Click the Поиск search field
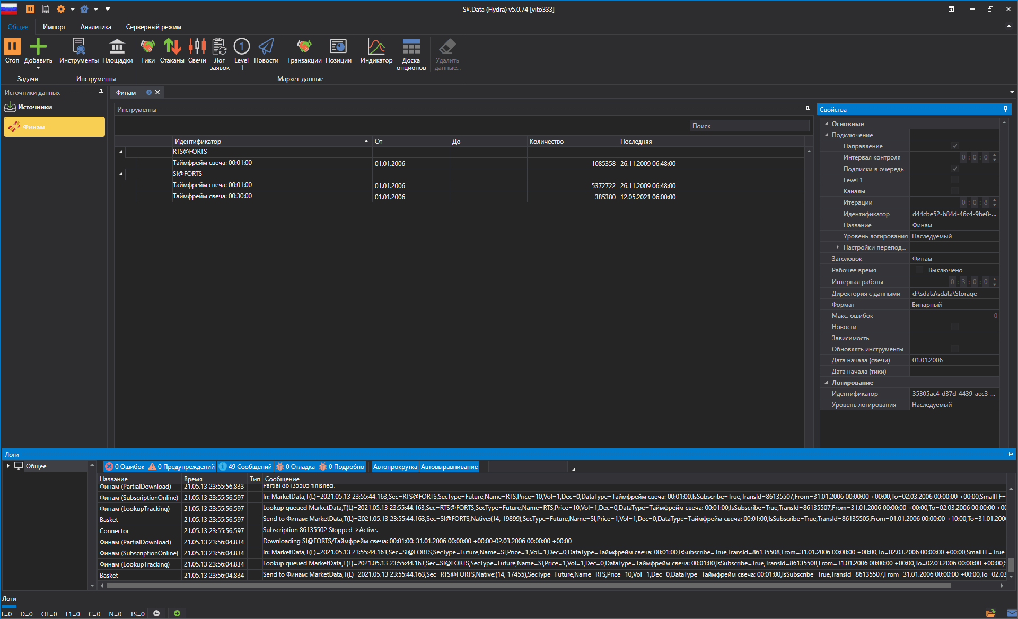The height and width of the screenshot is (619, 1018). 749,126
